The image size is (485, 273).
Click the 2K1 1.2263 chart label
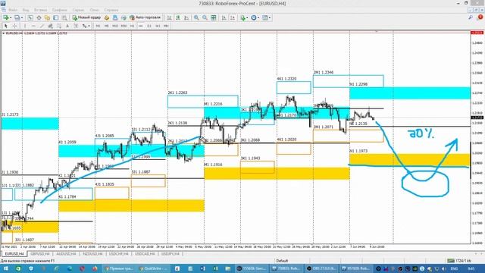pos(177,93)
